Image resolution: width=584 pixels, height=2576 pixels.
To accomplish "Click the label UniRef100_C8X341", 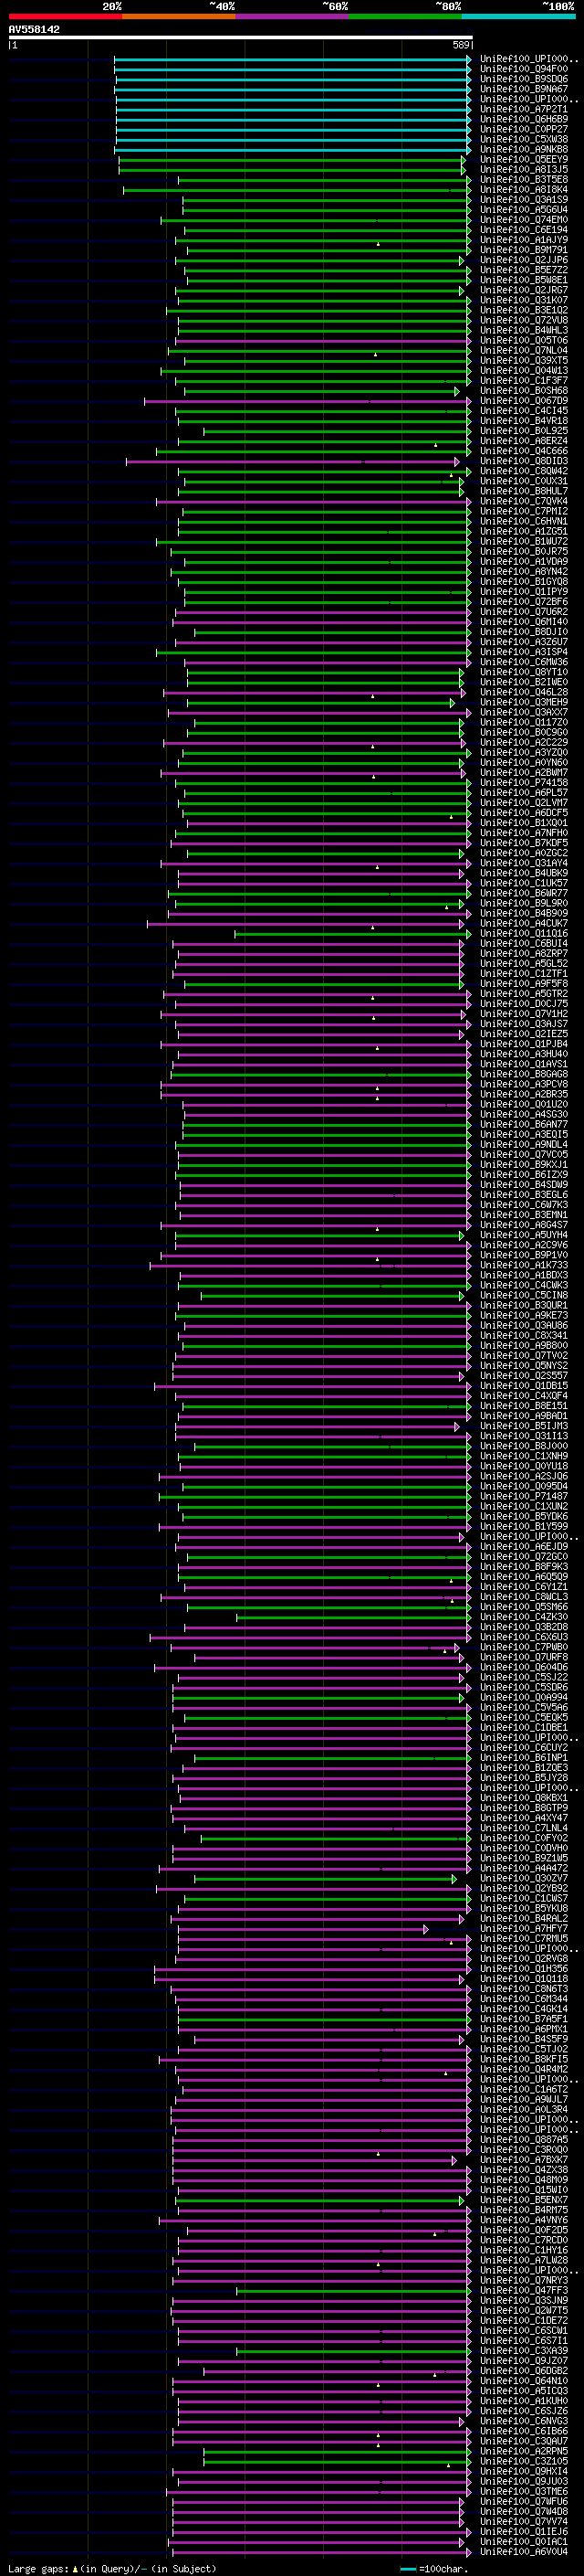I will [523, 1335].
